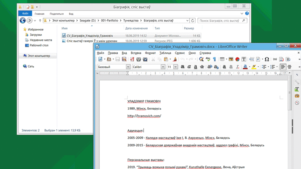The image size is (301, 169).
Task: Click the Save As icon
Action: (x=124, y=59)
